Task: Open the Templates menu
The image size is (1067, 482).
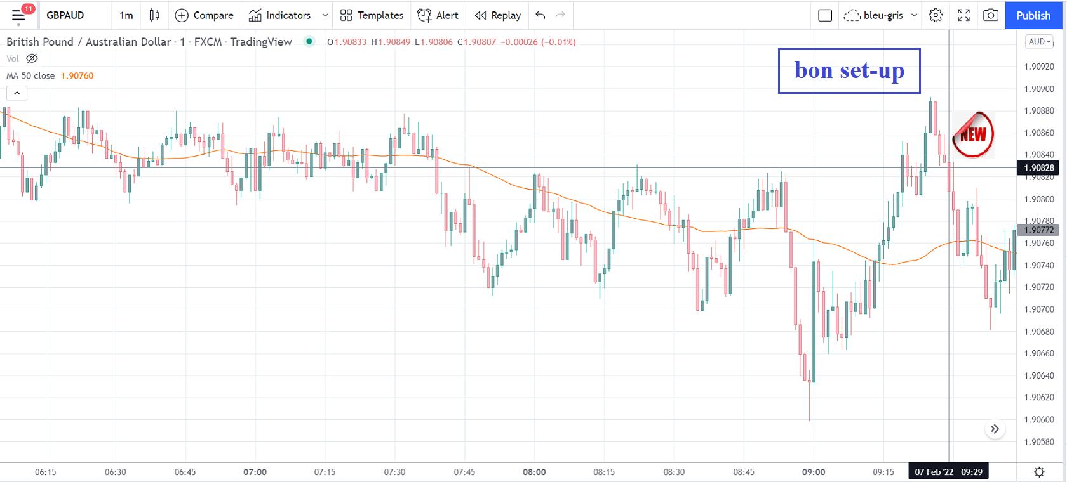Action: click(x=372, y=15)
